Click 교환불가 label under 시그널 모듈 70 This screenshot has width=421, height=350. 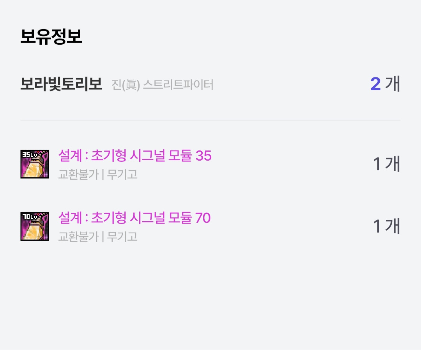(78, 236)
